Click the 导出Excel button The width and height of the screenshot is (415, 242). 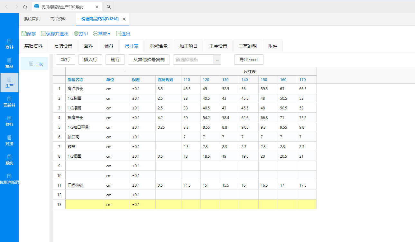[249, 60]
